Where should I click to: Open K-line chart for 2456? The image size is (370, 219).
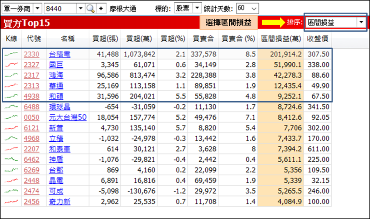tap(11, 201)
